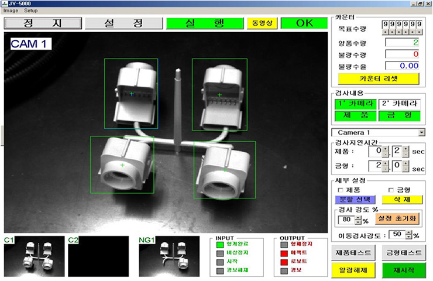Toggle the 2' 카메라 inspection button

[401, 104]
